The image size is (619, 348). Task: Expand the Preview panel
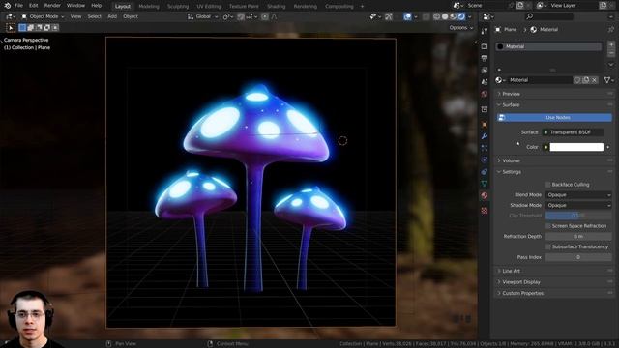point(511,94)
